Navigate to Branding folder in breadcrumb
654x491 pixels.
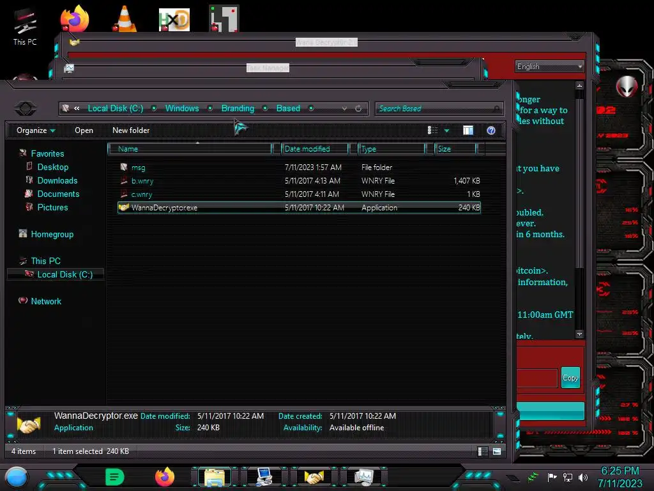238,108
